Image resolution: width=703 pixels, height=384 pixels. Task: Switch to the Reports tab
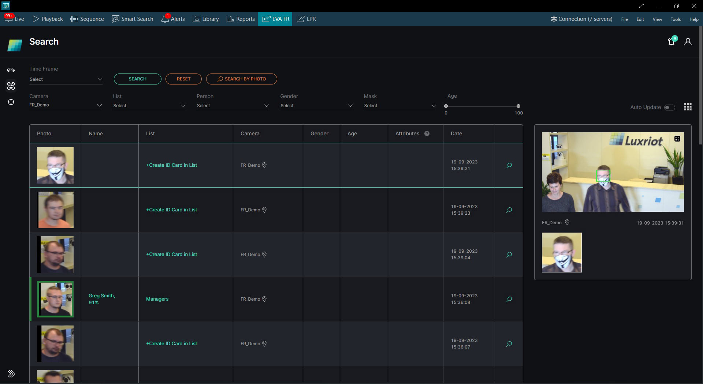pos(241,19)
